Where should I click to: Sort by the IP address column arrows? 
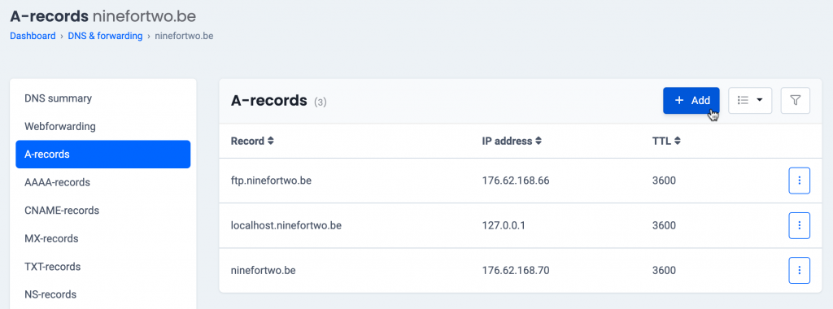click(539, 141)
